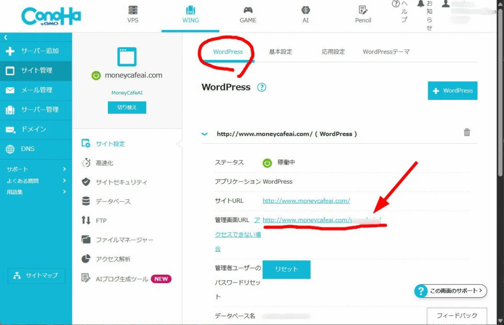Open サーバー管理 in the sidebar
Viewport: 504px width, 325px height.
pos(36,110)
